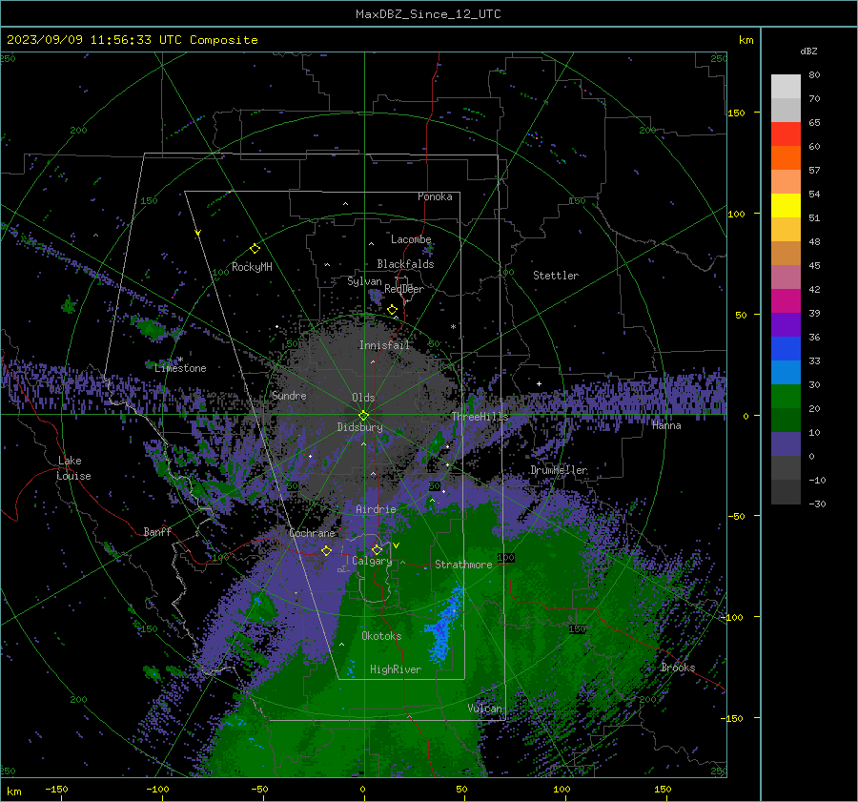Click the purple 36-39 dBZ legend swatch
The width and height of the screenshot is (858, 802).
click(x=786, y=325)
